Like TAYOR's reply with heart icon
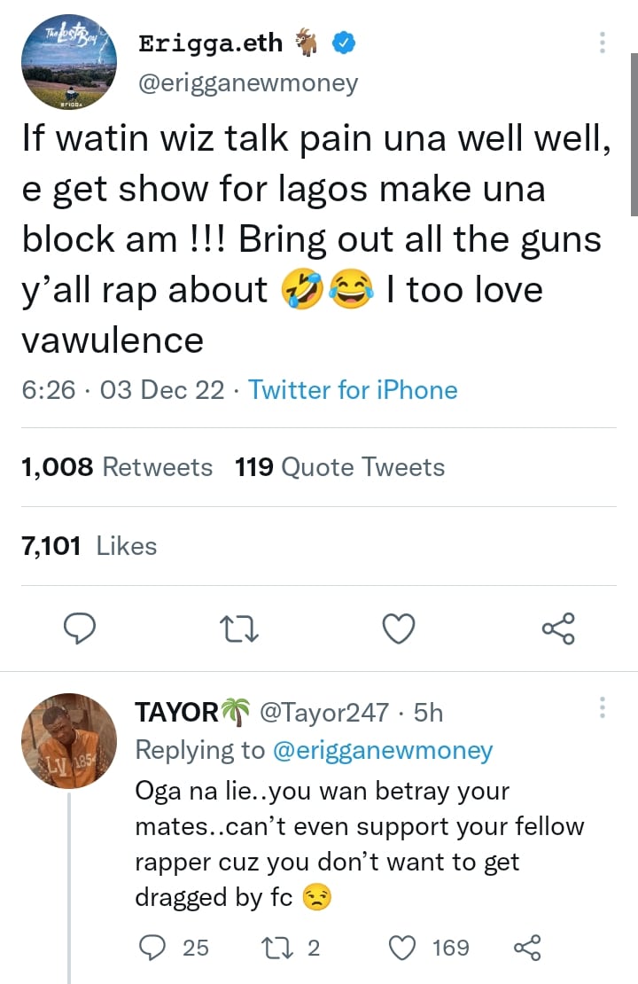Viewport: 638px width, 984px height. tap(404, 949)
